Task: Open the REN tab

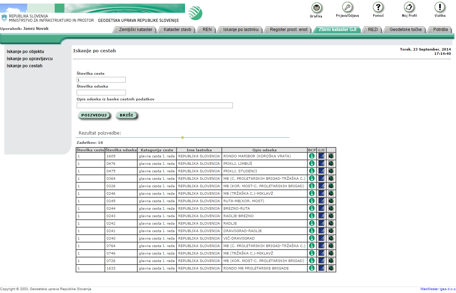Action: click(x=207, y=30)
